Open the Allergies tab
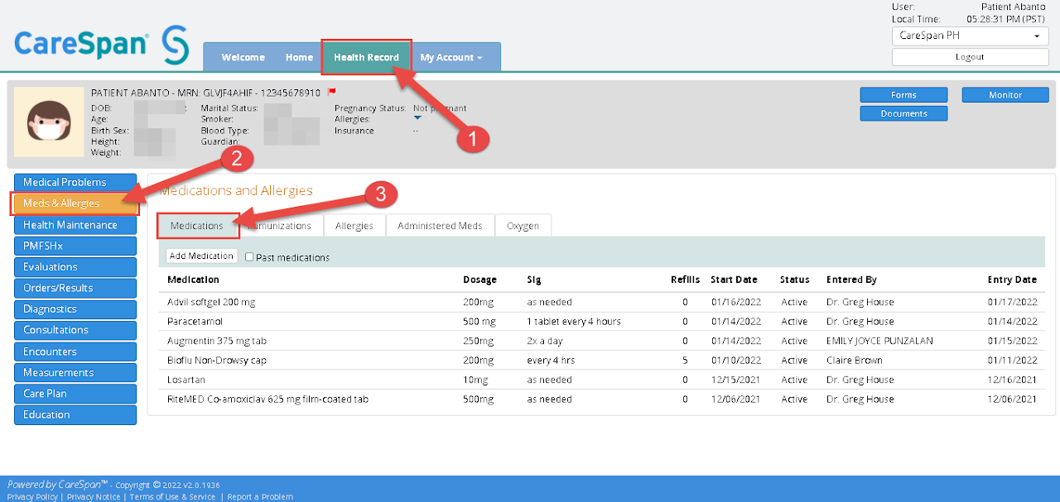1060x502 pixels. pos(354,226)
